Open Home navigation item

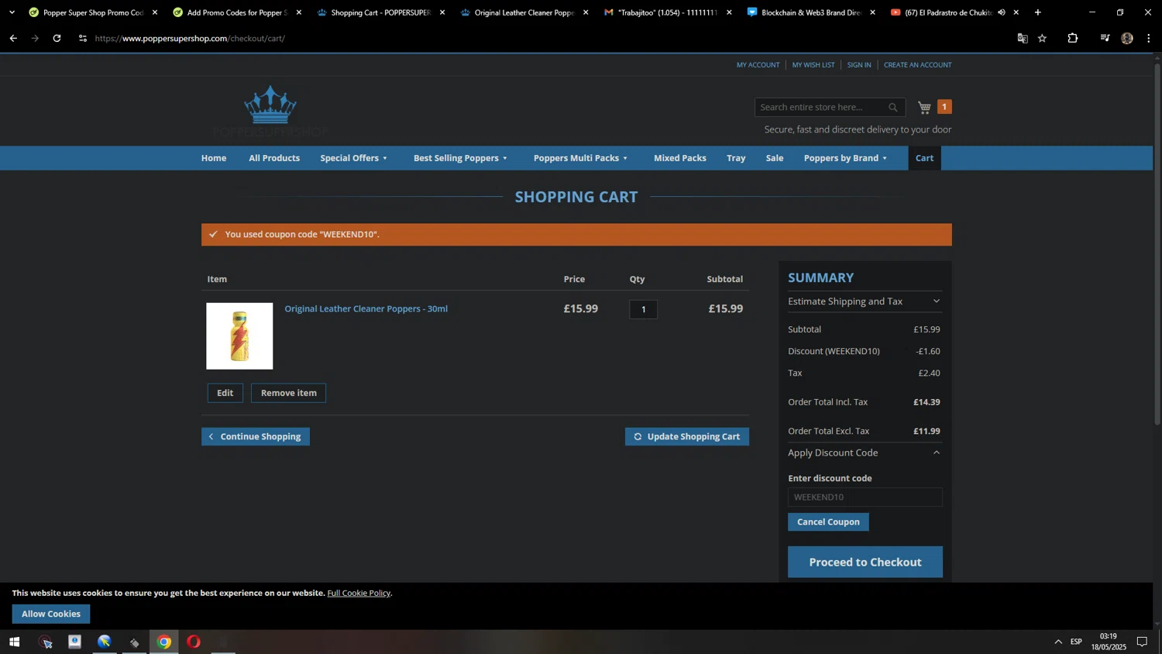[214, 158]
